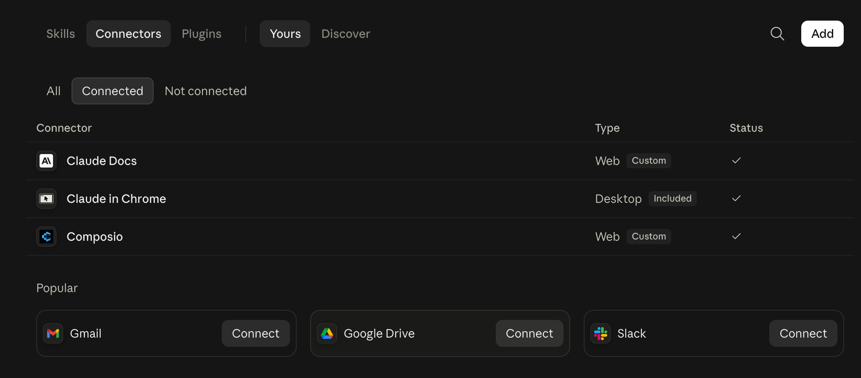Click the Web type for Claude Docs
Viewport: 861px width, 378px height.
pyautogui.click(x=607, y=161)
